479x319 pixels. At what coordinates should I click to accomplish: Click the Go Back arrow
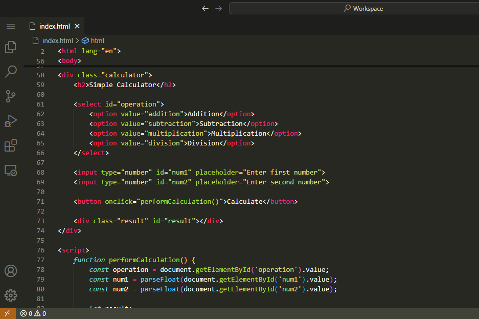[x=206, y=8]
